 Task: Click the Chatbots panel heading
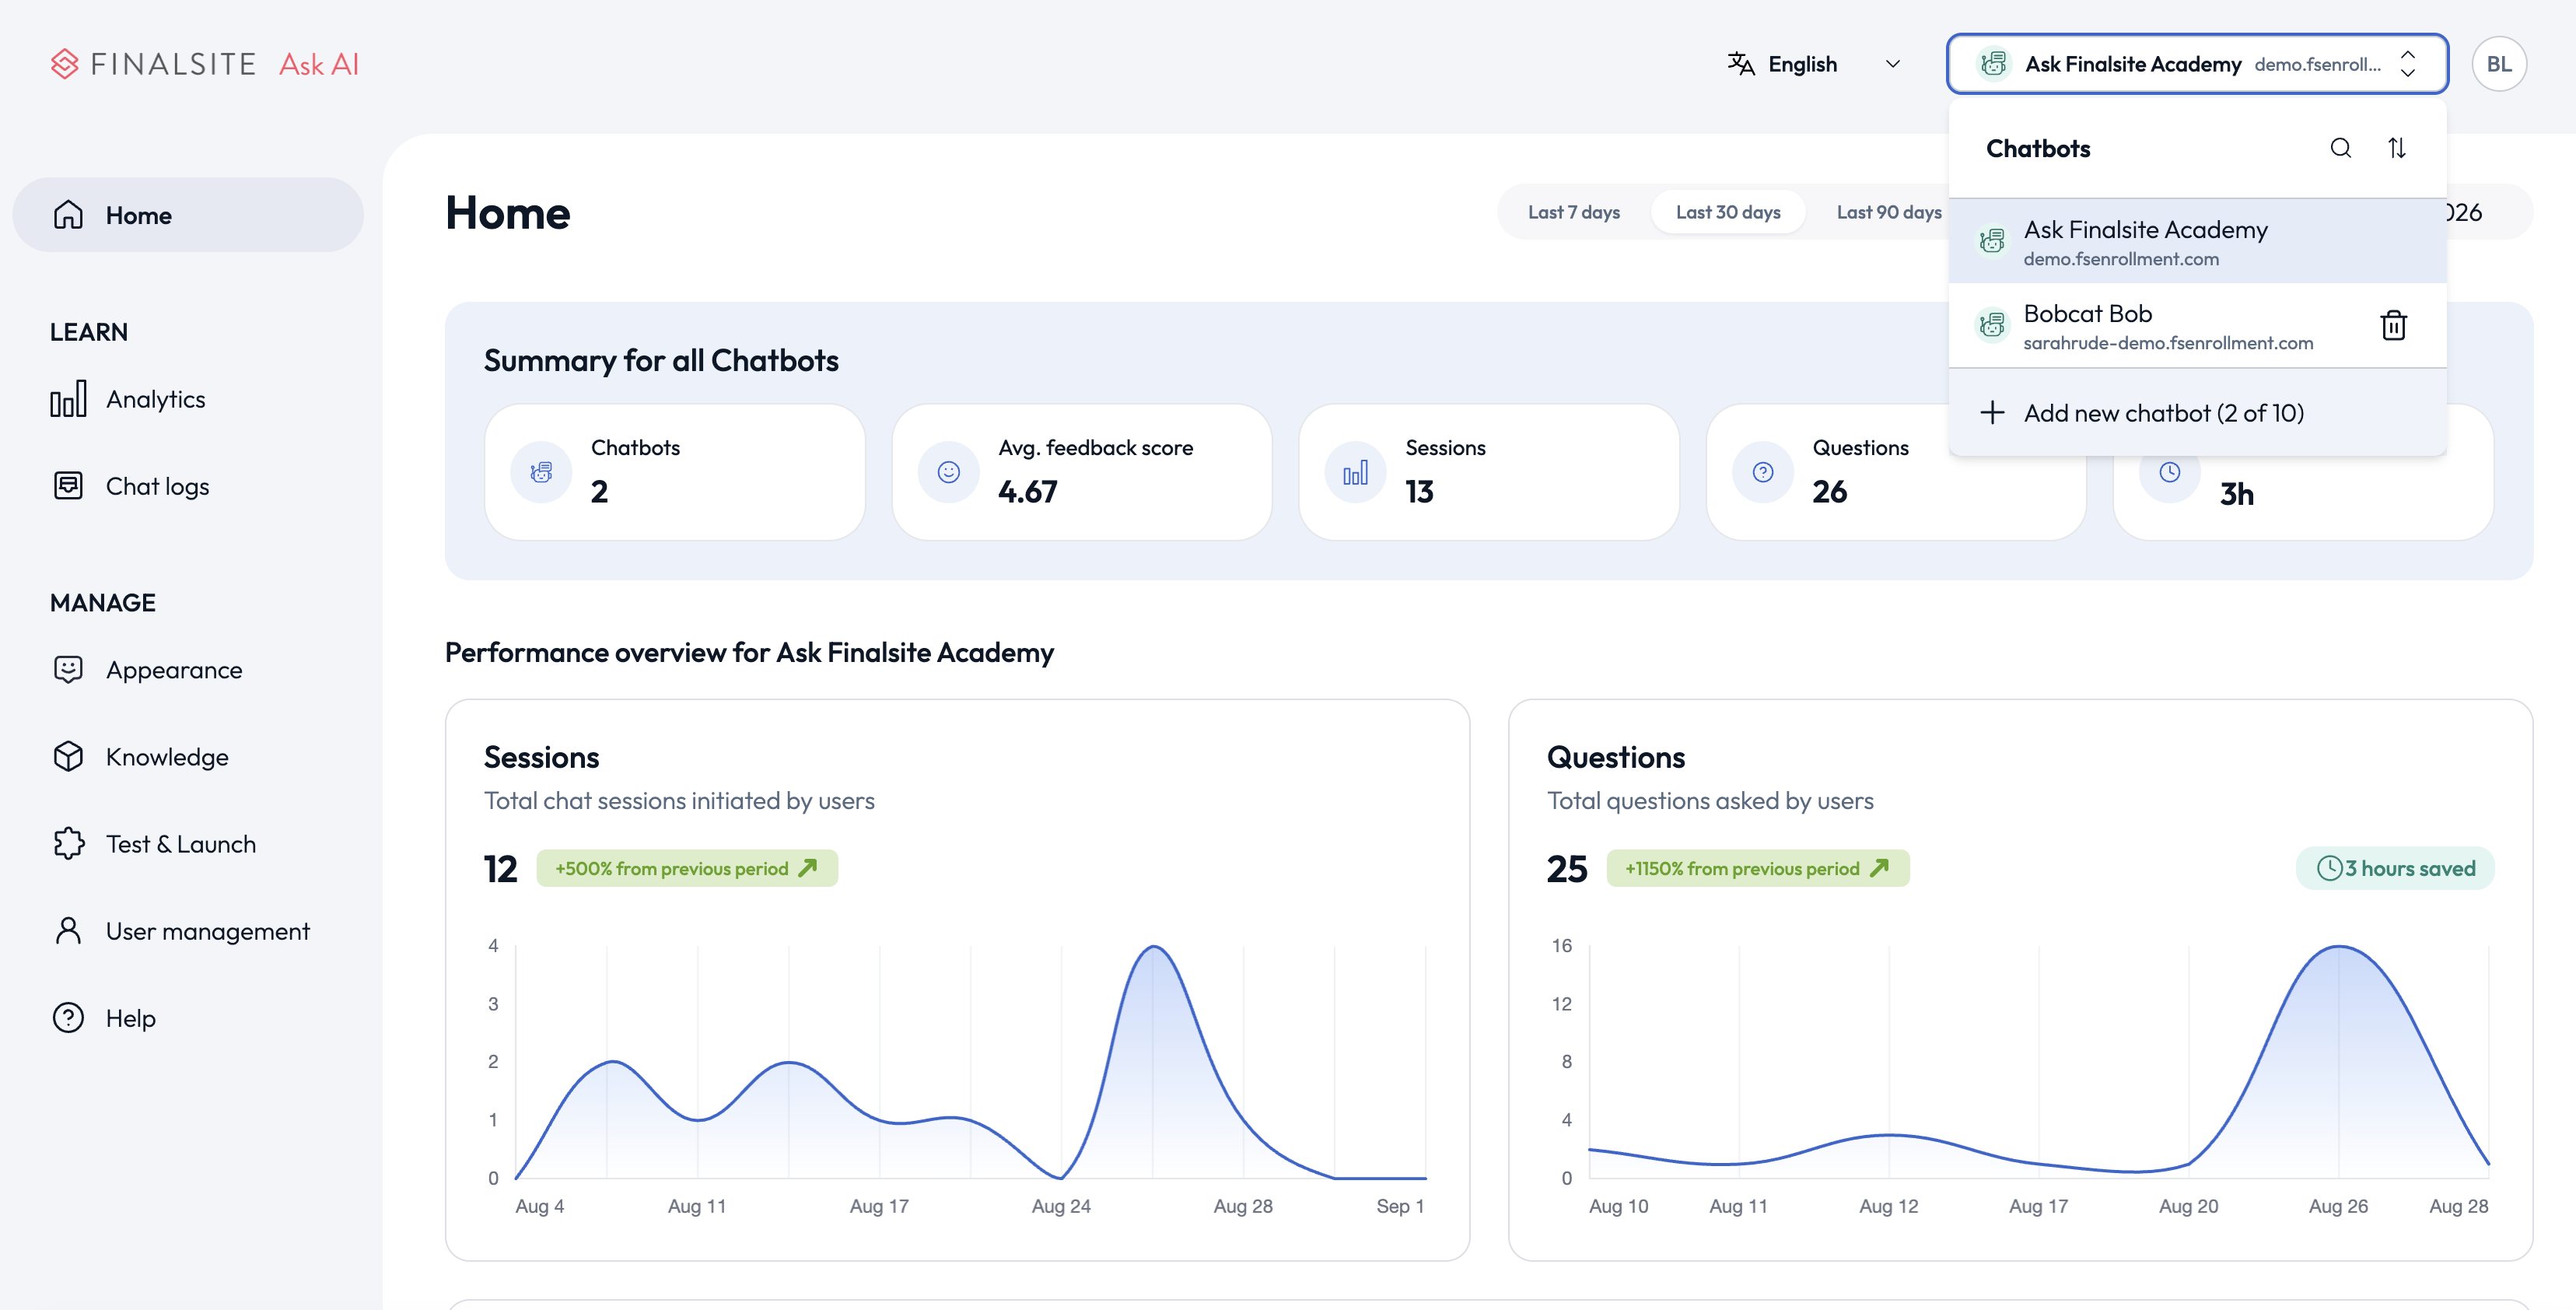[2038, 148]
